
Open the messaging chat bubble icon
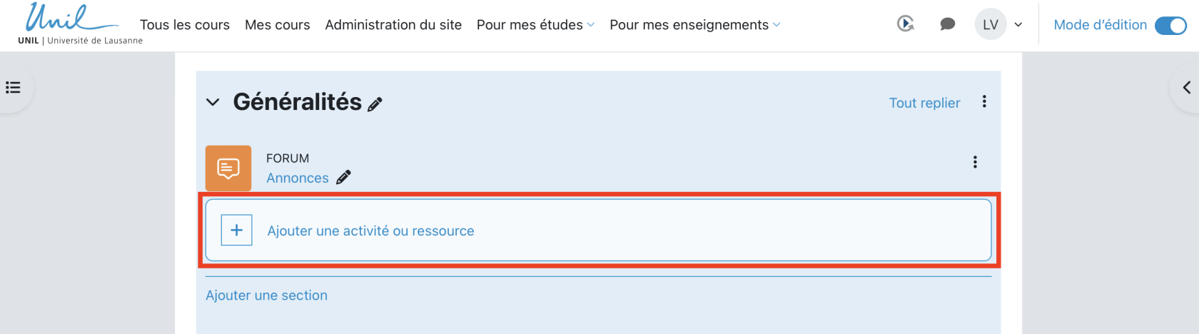tap(947, 24)
